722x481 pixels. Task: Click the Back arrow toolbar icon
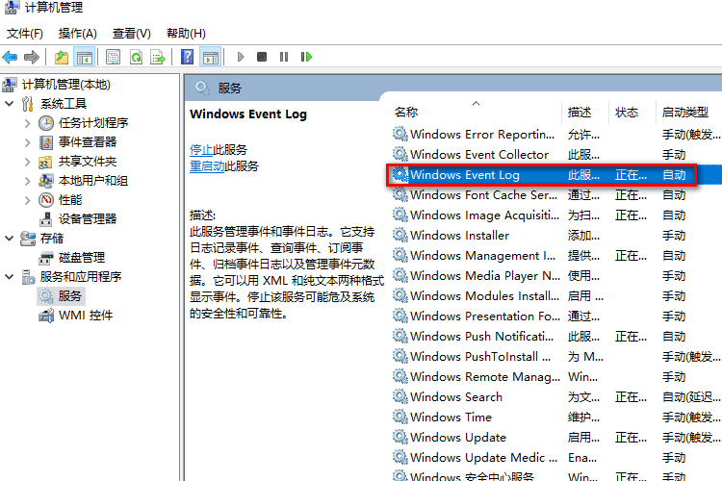10,57
